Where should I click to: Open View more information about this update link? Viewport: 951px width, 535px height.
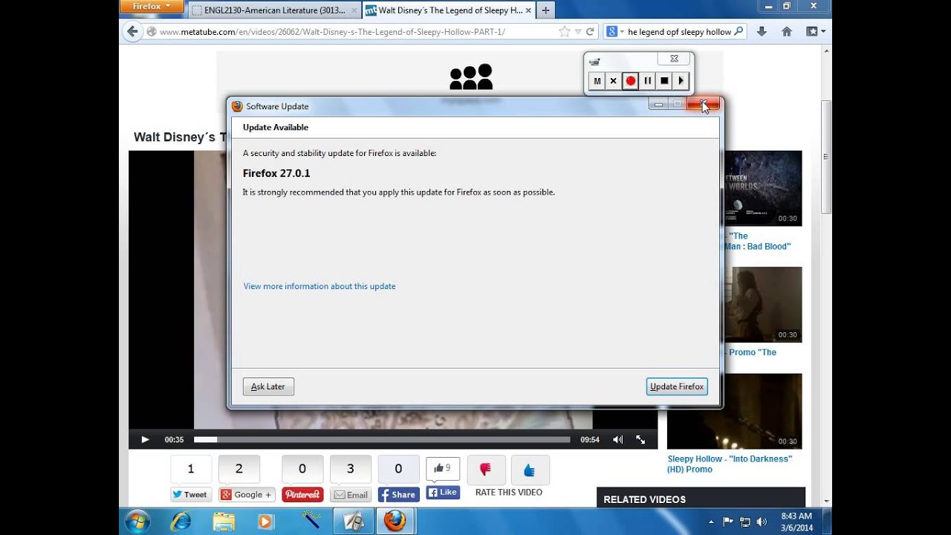pyautogui.click(x=319, y=286)
